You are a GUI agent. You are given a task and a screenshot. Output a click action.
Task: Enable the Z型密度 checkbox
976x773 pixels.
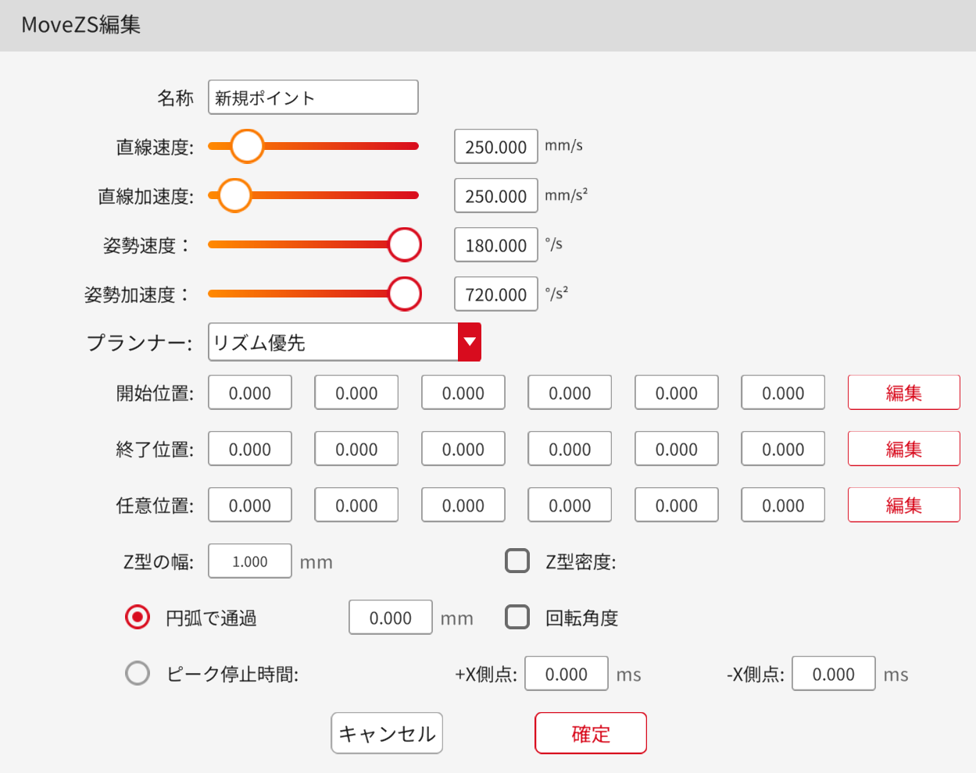coord(517,561)
